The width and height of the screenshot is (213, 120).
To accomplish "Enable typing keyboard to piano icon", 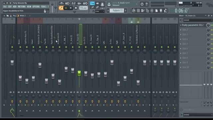I will (x=93, y=3).
